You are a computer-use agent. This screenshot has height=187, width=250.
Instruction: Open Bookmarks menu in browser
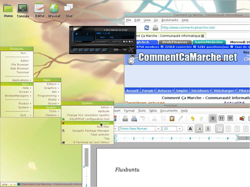click(169, 20)
